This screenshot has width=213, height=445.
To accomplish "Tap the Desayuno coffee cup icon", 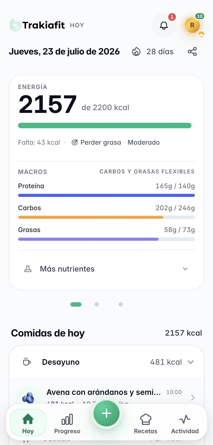I will point(27,362).
